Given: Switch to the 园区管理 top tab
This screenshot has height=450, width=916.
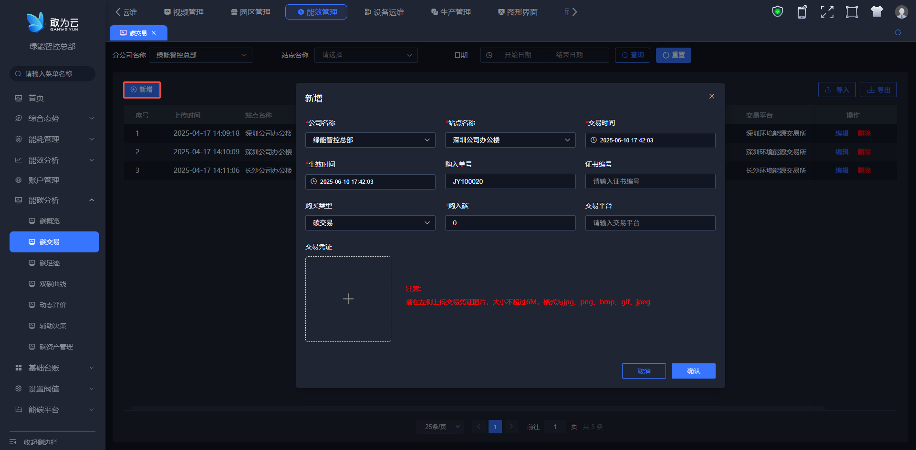Looking at the screenshot, I should (250, 12).
